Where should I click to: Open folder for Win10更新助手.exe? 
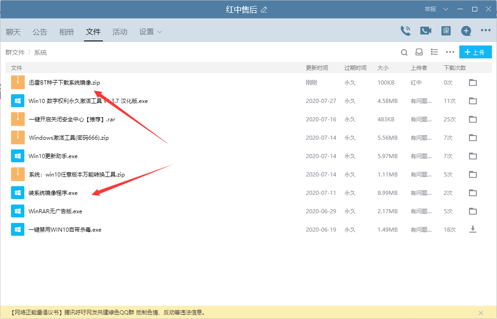473,156
